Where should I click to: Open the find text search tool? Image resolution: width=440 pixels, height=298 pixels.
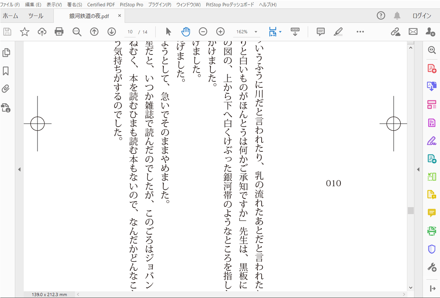point(77,32)
